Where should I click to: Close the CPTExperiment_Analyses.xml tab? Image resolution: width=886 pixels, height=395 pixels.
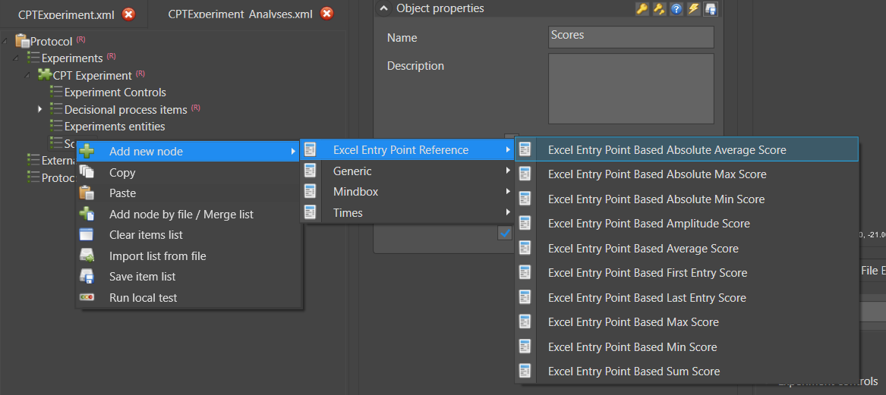[x=326, y=14]
